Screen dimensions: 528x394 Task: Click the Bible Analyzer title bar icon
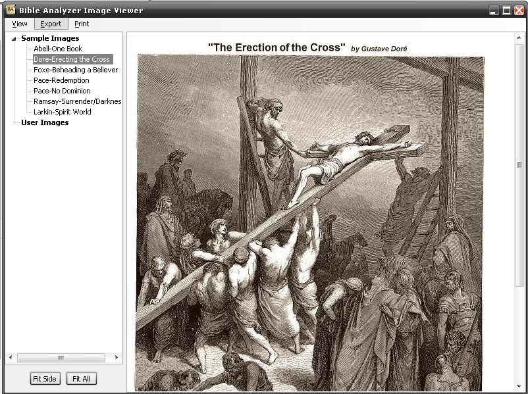pos(11,9)
